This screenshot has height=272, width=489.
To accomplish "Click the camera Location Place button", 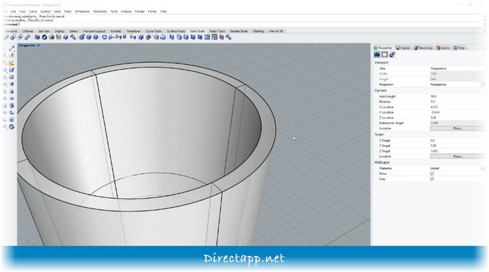I will [x=458, y=128].
